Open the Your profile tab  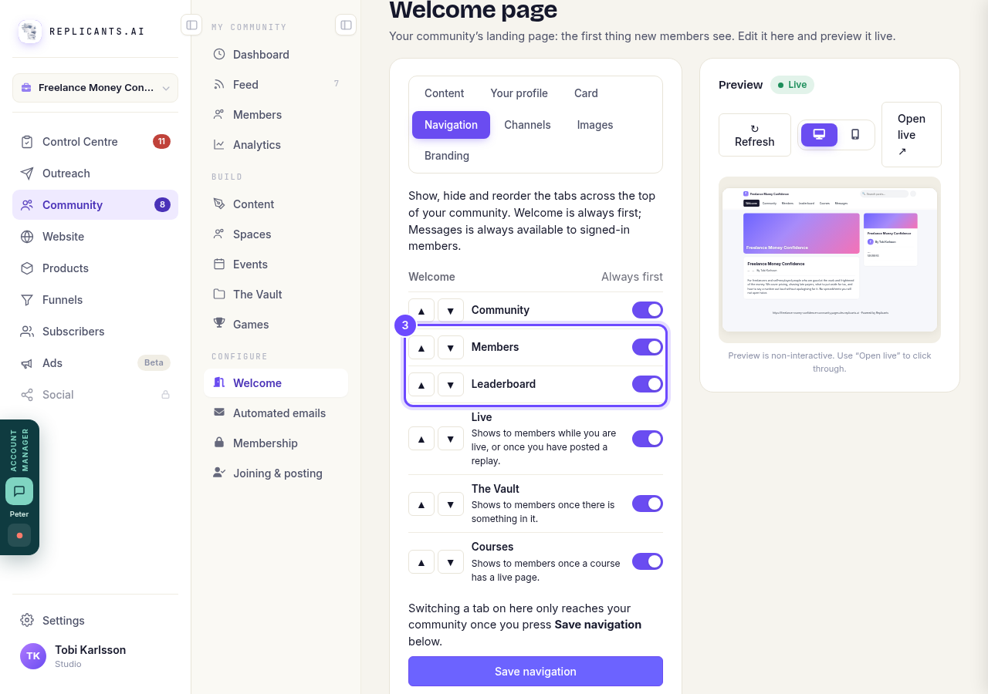point(519,93)
